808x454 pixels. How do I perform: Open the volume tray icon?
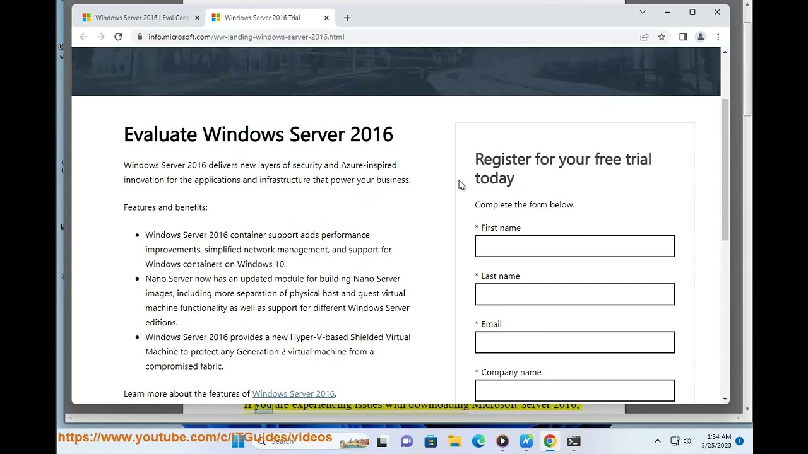pos(687,441)
